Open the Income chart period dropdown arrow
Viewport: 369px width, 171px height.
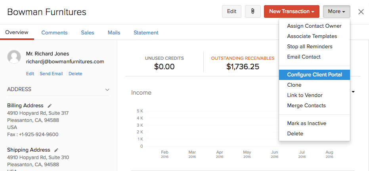(x=353, y=92)
